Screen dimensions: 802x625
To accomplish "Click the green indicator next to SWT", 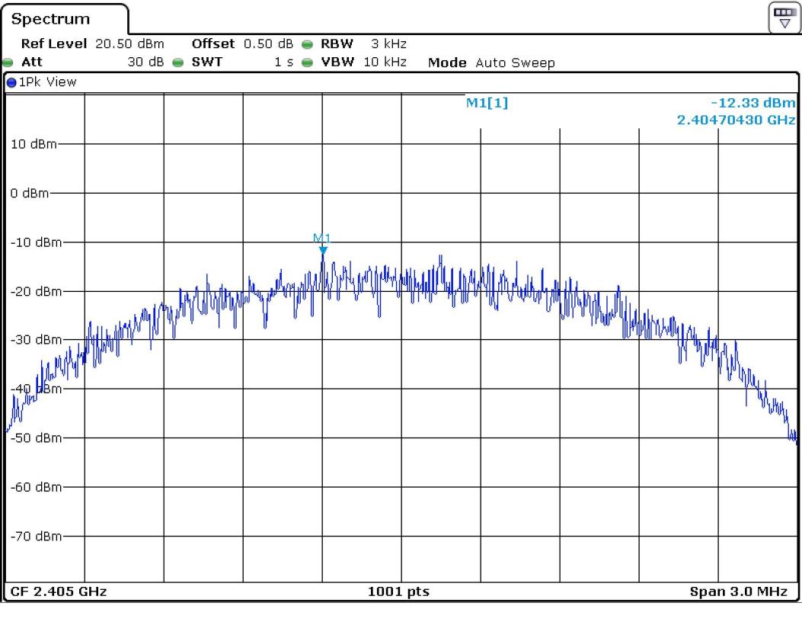I will pyautogui.click(x=177, y=62).
